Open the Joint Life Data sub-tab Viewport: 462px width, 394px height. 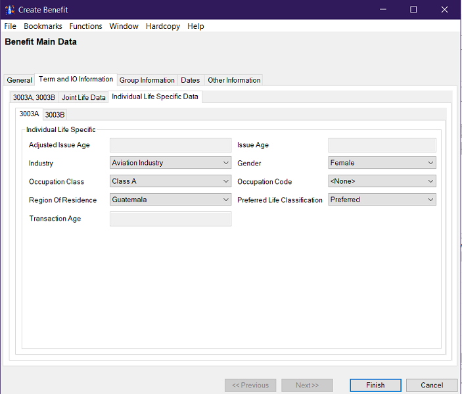pos(83,97)
